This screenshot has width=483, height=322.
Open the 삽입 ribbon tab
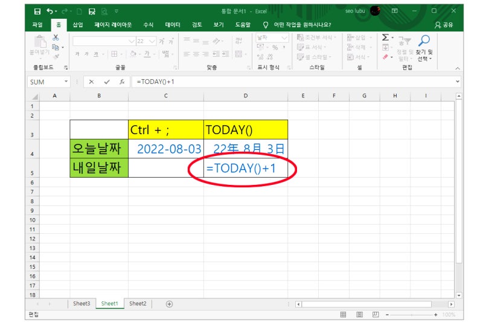pyautogui.click(x=78, y=25)
